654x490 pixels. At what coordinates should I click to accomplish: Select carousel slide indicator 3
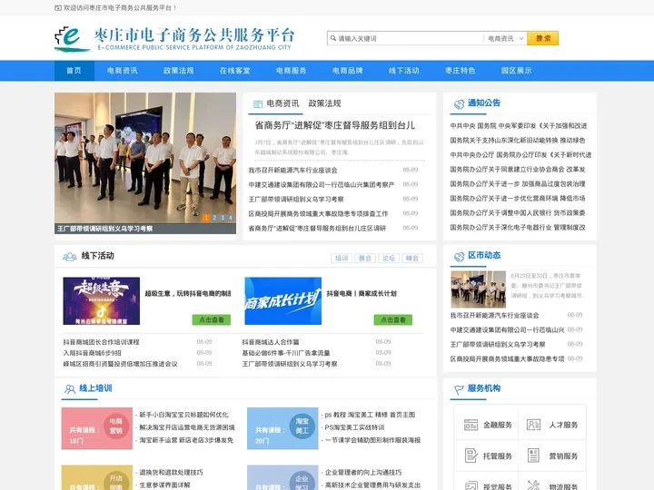point(223,218)
